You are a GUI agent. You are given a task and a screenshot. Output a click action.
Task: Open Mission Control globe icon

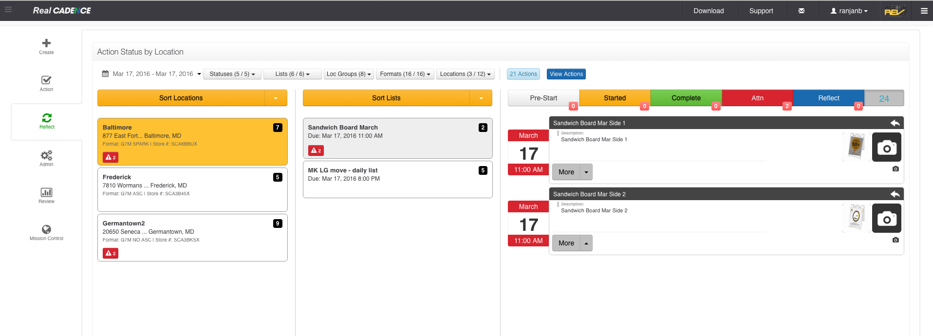click(x=46, y=229)
